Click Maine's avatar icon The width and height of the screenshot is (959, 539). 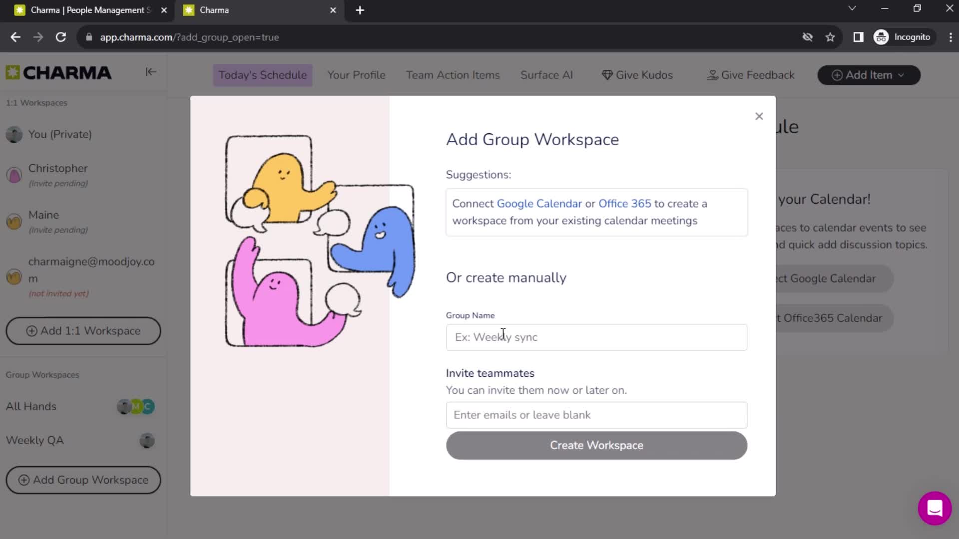14,222
